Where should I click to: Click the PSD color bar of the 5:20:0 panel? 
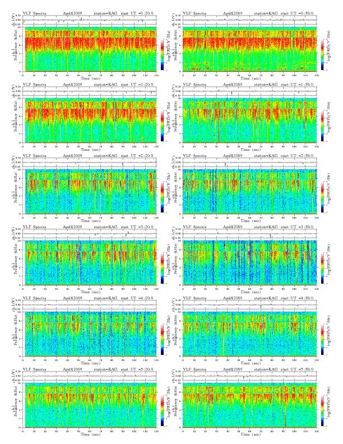[x=162, y=410]
